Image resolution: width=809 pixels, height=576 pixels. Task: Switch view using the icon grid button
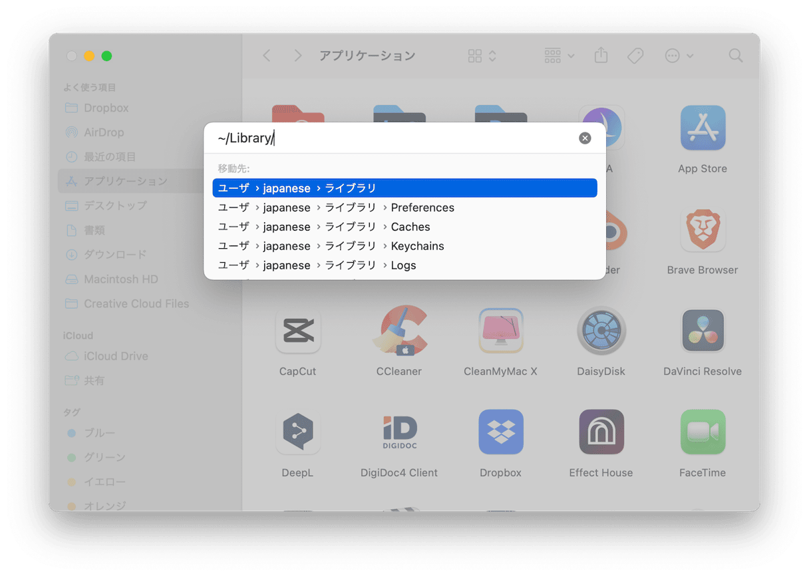coord(474,56)
